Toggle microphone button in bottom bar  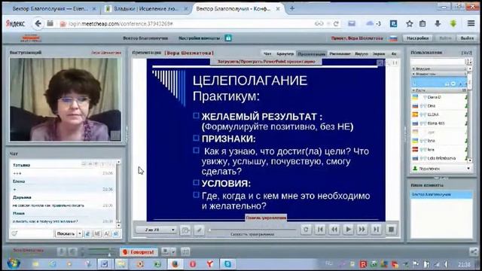click(62, 252)
